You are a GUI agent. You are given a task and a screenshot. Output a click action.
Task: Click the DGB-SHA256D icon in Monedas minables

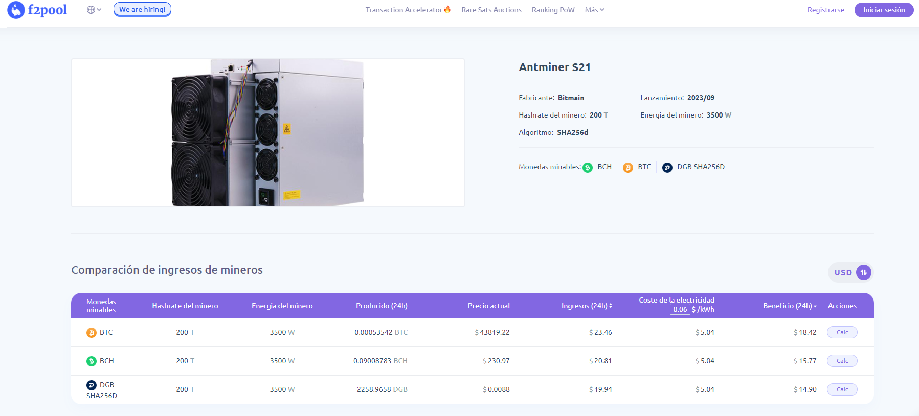[x=667, y=167]
